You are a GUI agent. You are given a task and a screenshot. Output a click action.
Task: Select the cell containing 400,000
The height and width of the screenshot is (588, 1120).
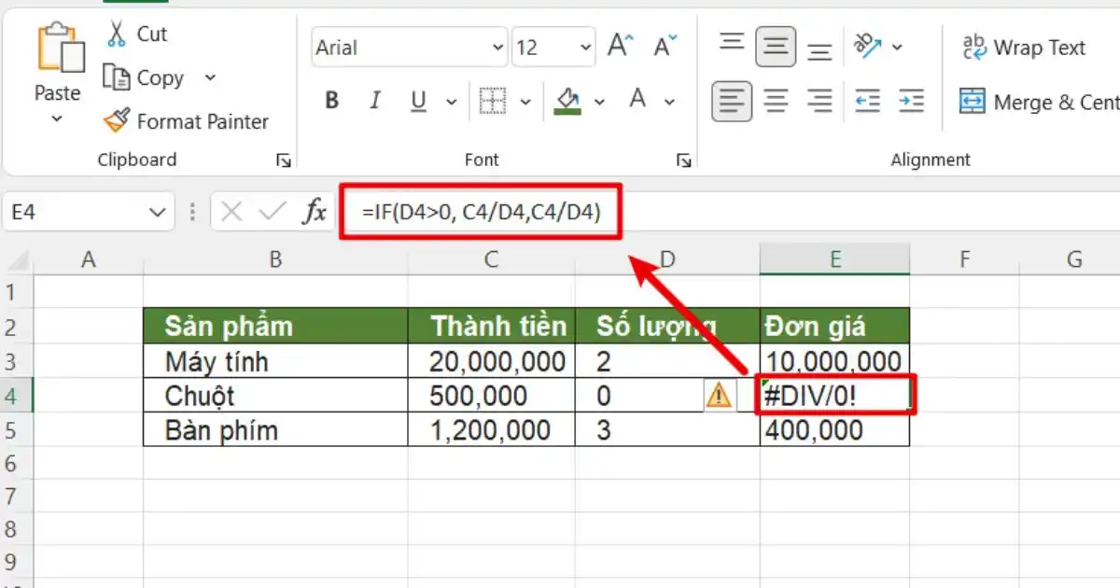(834, 430)
